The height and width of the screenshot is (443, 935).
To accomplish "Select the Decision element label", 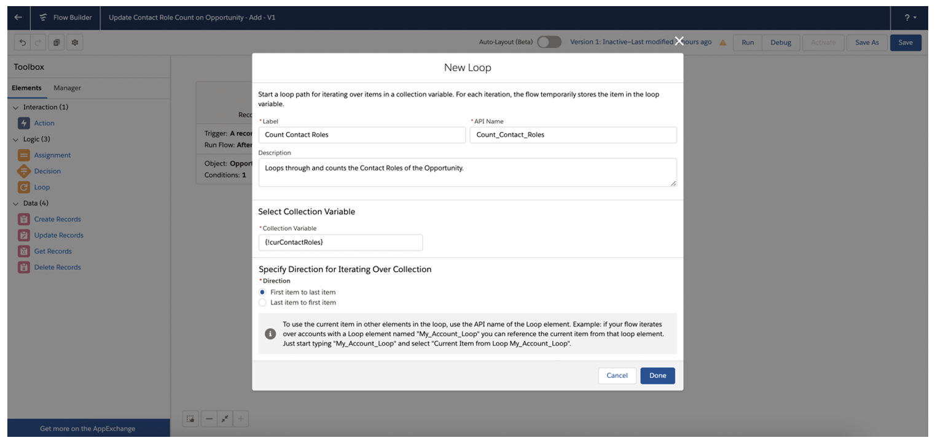I will click(x=47, y=171).
